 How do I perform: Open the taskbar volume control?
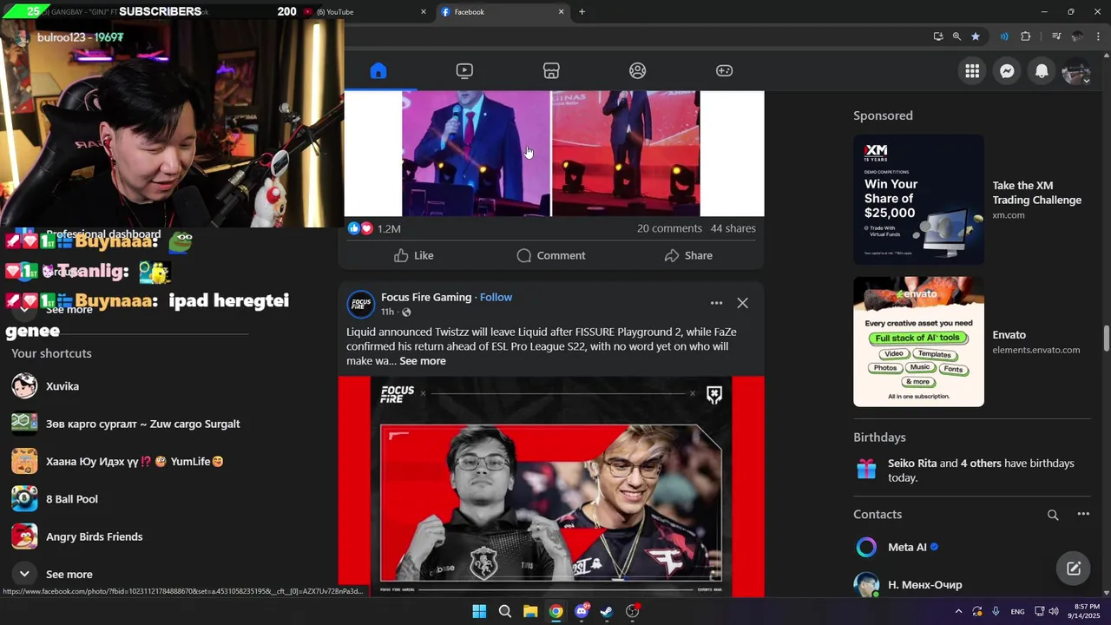click(x=1054, y=611)
